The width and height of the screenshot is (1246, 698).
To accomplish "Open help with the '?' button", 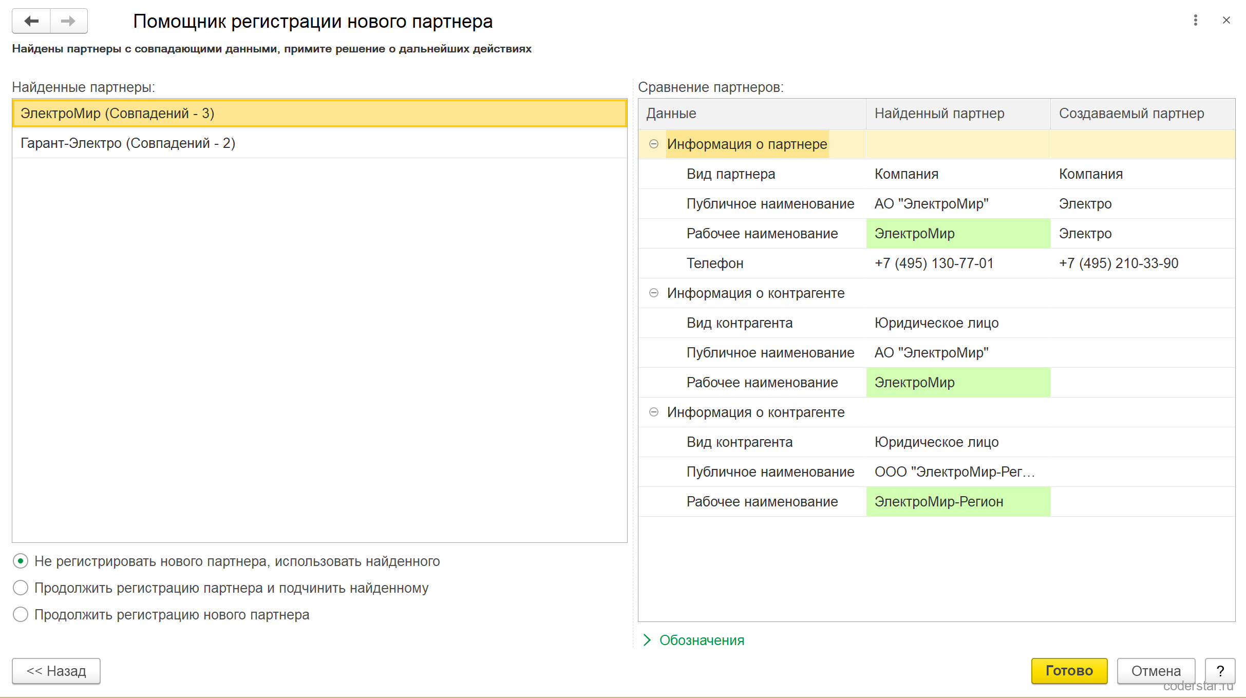I will 1220,671.
